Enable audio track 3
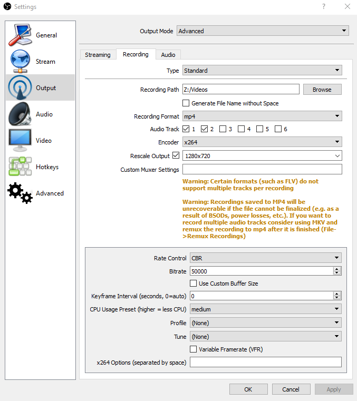The image size is (357, 401). 223,129
